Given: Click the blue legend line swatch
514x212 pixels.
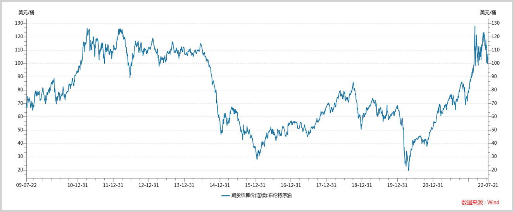Looking at the screenshot, I should click(x=226, y=196).
